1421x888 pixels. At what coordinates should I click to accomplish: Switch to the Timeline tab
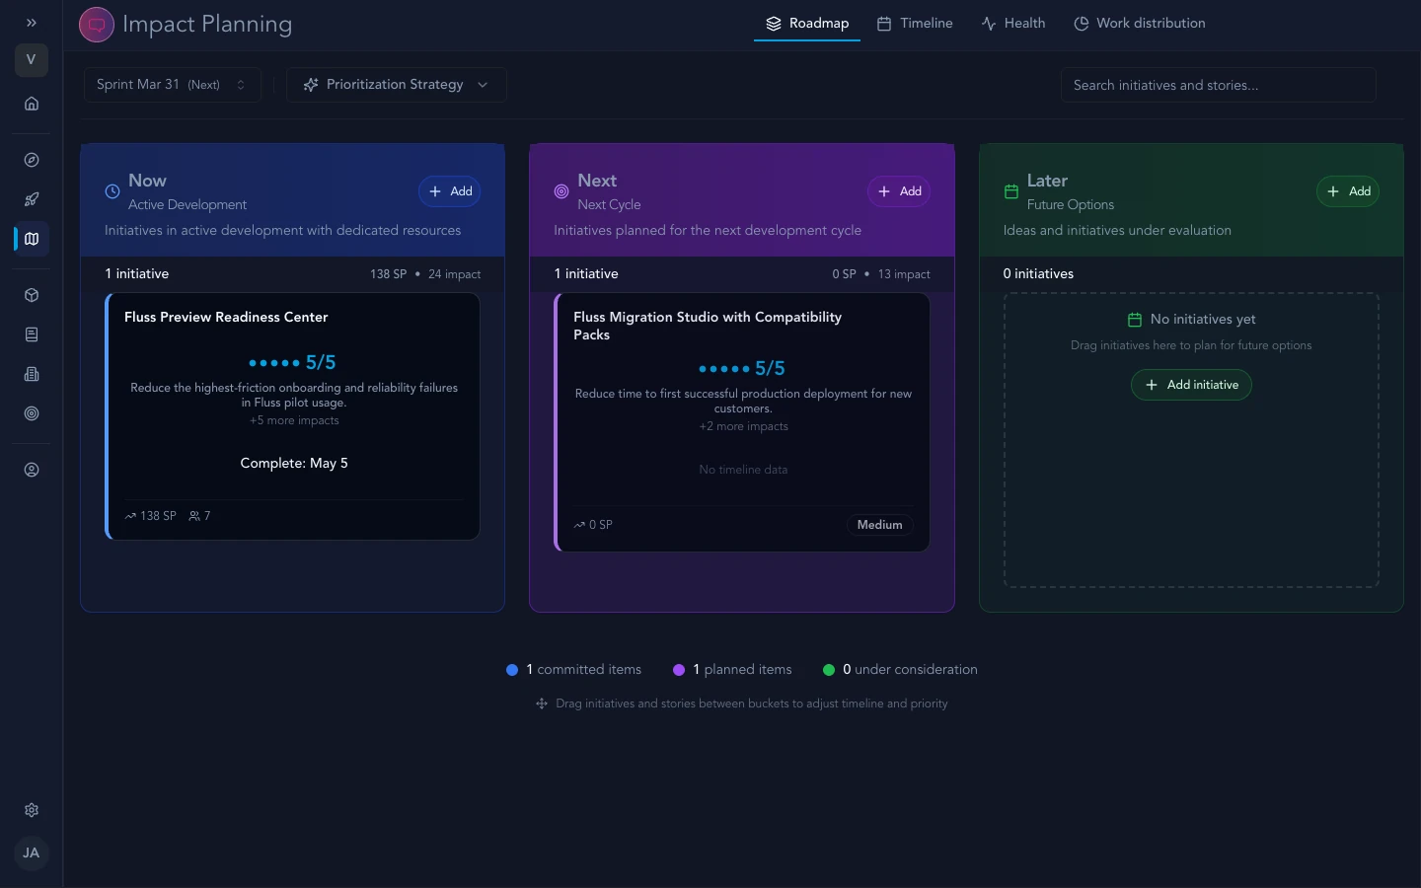coord(915,24)
